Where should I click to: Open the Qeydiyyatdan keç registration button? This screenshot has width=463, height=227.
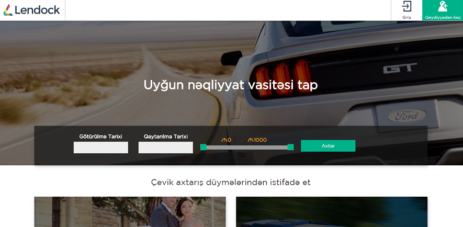(443, 10)
